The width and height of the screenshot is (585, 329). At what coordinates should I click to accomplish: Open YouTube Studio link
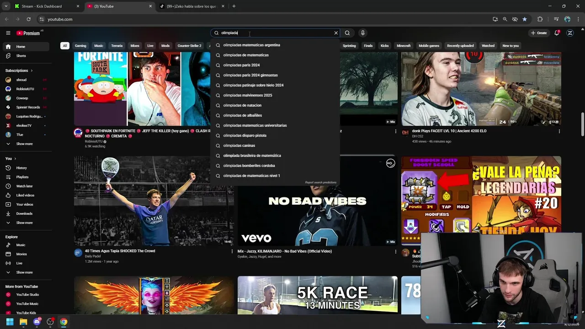[27, 295]
